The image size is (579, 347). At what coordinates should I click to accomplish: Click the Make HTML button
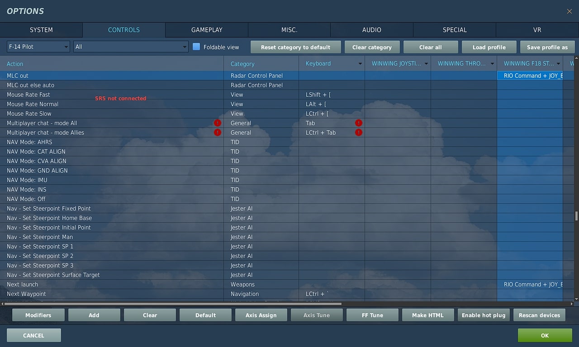tap(427, 315)
